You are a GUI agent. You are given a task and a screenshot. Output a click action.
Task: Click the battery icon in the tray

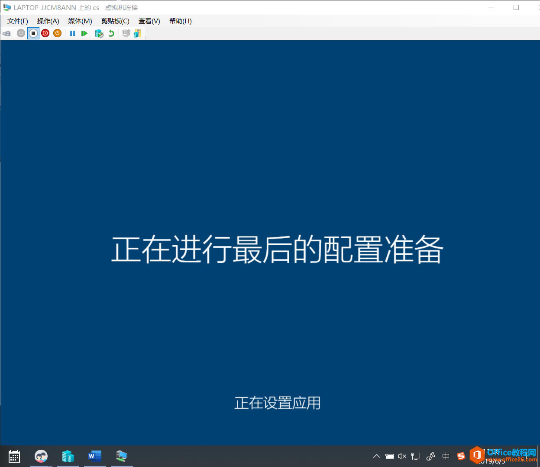click(390, 456)
